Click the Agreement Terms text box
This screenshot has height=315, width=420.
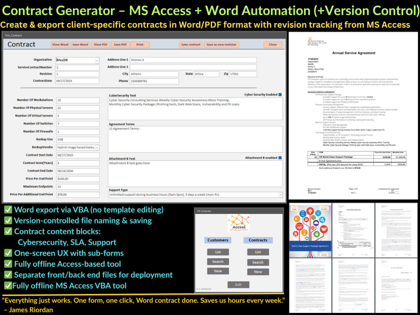[x=195, y=139]
